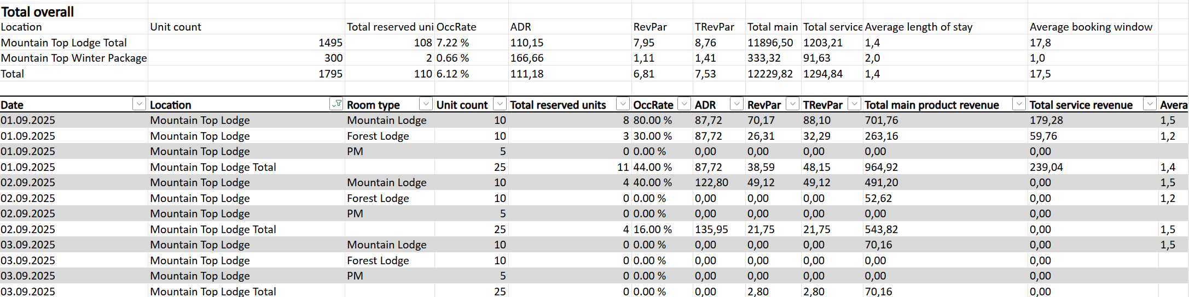Open Total reserved units filter dropdown
Viewport: 1189px width, 297px height.
(x=623, y=104)
